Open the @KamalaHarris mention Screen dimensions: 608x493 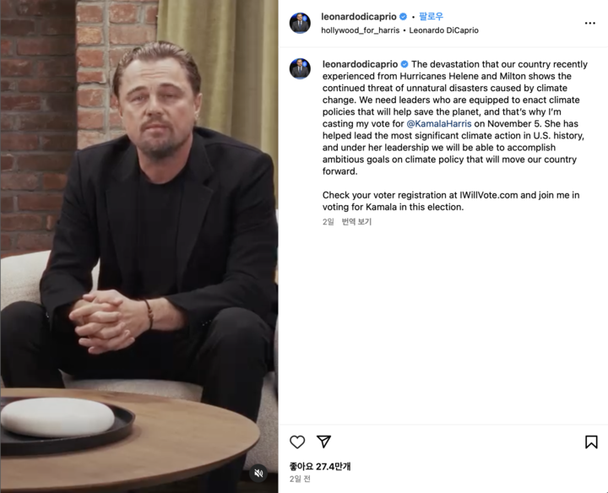click(439, 123)
